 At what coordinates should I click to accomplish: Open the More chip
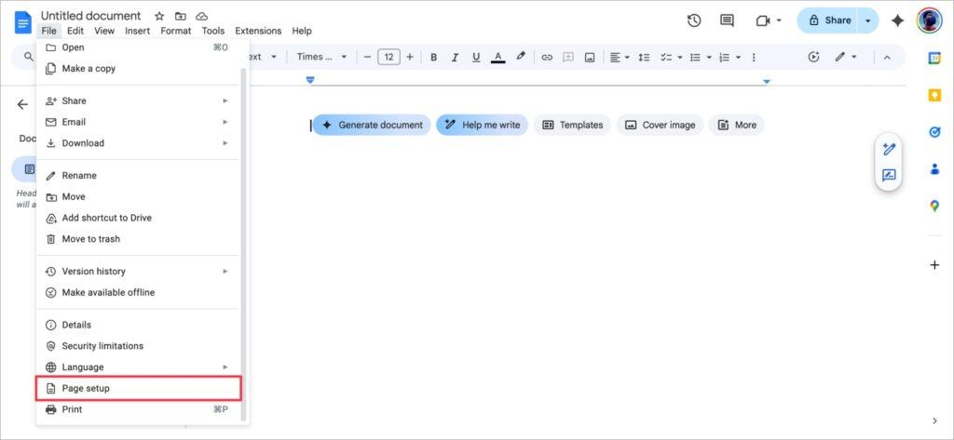pyautogui.click(x=737, y=126)
